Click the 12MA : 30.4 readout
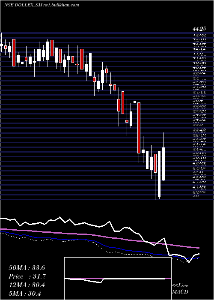The height and width of the screenshot is (300, 214). (x=27, y=285)
